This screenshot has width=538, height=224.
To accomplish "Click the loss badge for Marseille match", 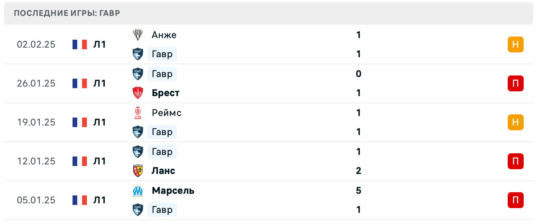I will pyautogui.click(x=515, y=200).
